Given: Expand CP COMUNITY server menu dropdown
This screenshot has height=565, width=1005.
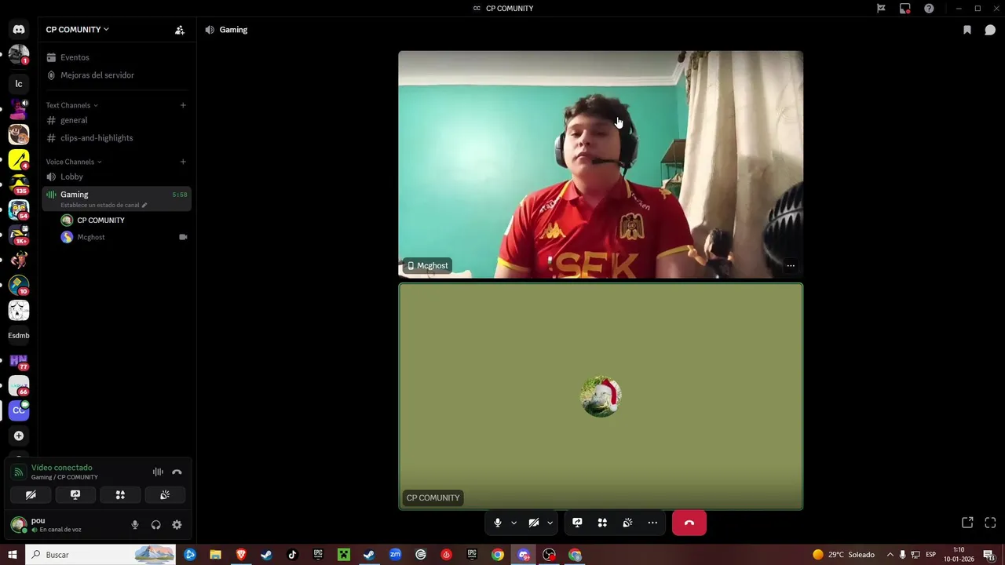Looking at the screenshot, I should (x=78, y=30).
